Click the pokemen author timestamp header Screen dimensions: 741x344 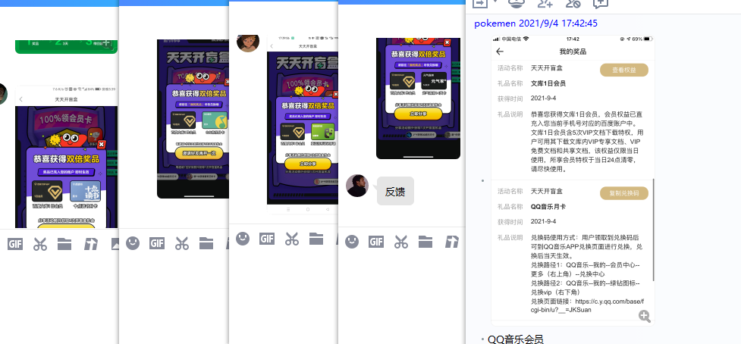coord(535,23)
